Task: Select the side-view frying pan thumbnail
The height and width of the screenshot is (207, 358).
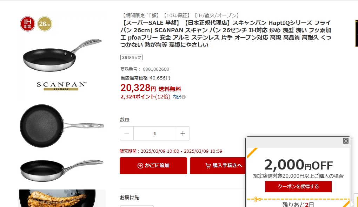Action: coord(62,170)
